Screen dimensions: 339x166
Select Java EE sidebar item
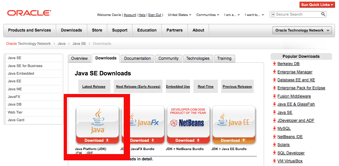33,81
